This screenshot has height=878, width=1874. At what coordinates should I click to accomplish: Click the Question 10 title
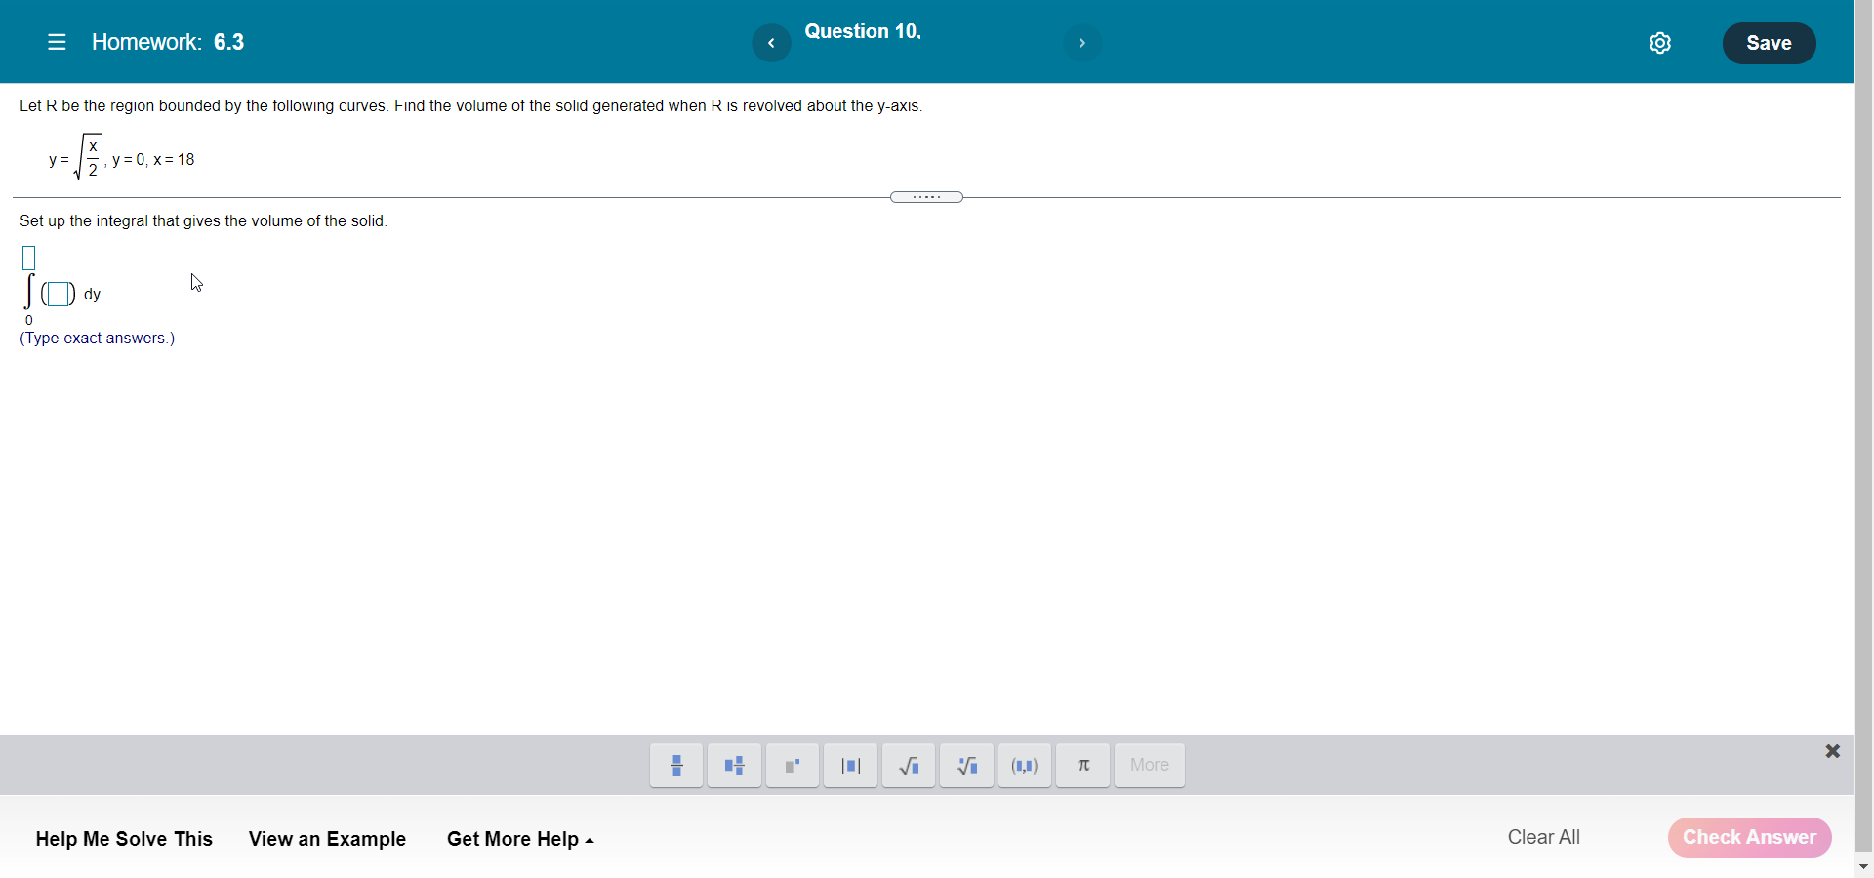click(x=863, y=31)
